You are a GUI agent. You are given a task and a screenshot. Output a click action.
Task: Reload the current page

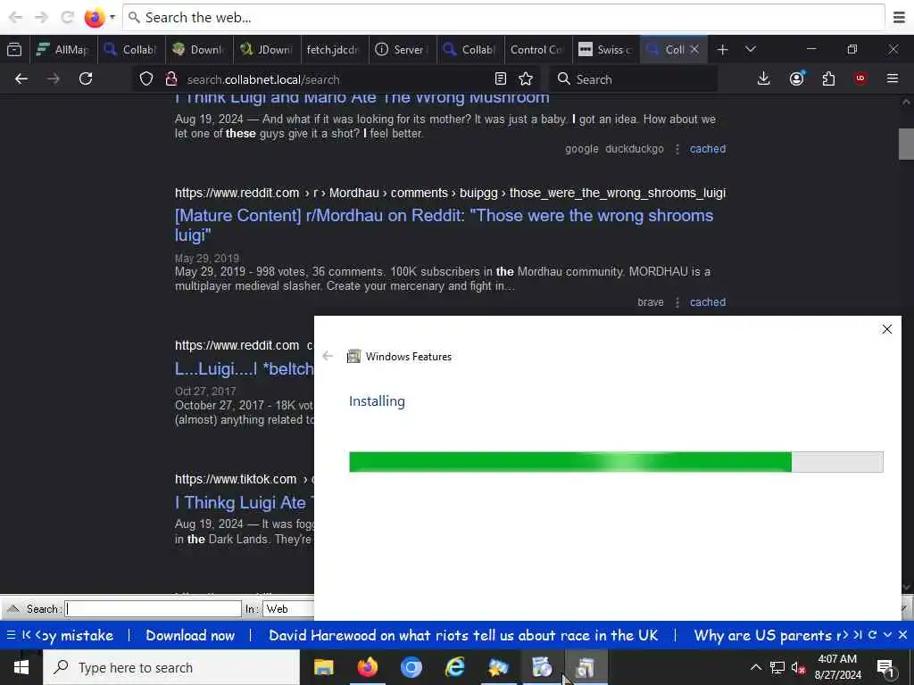(86, 79)
